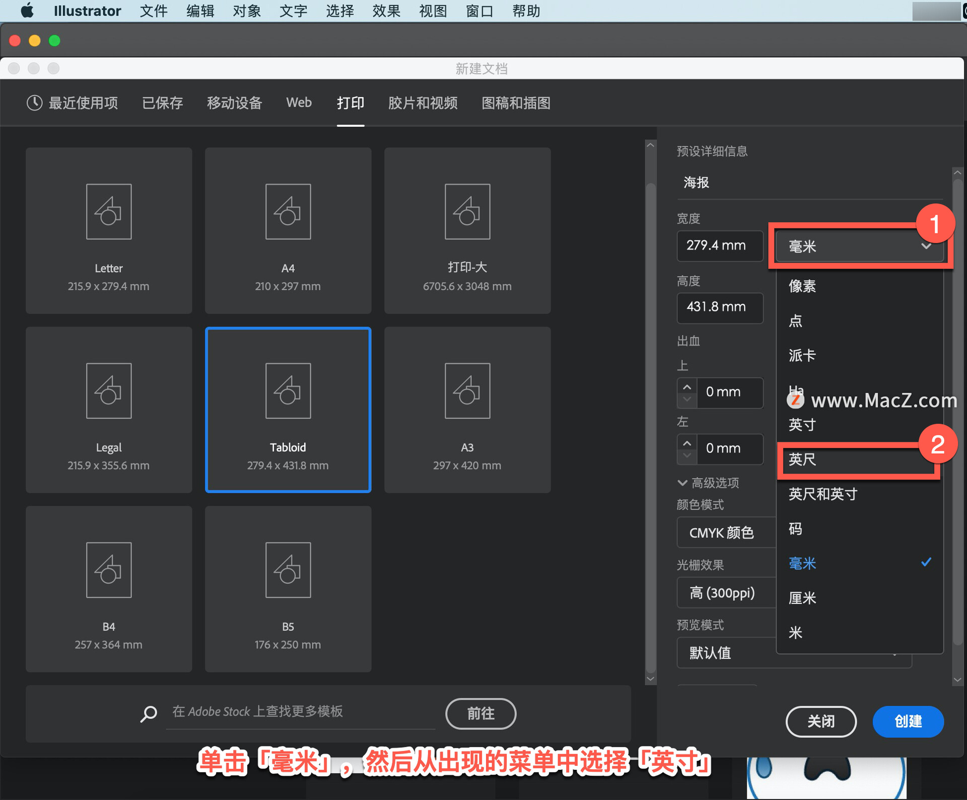
Task: Click the Adobe Stock template search field
Action: (x=300, y=712)
